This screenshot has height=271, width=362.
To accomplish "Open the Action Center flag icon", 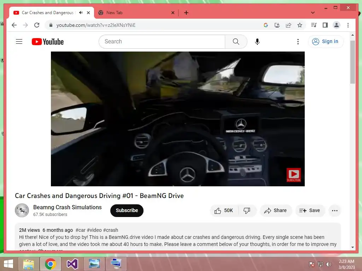I will tap(312, 264).
